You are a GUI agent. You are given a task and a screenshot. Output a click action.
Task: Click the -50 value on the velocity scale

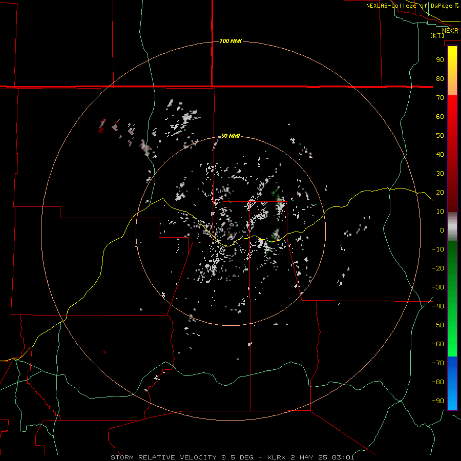point(438,325)
